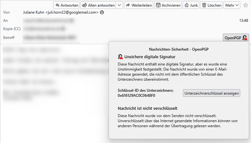Click the blurred An recipient address
Viewport: 251px width, 143px height.
point(48,21)
